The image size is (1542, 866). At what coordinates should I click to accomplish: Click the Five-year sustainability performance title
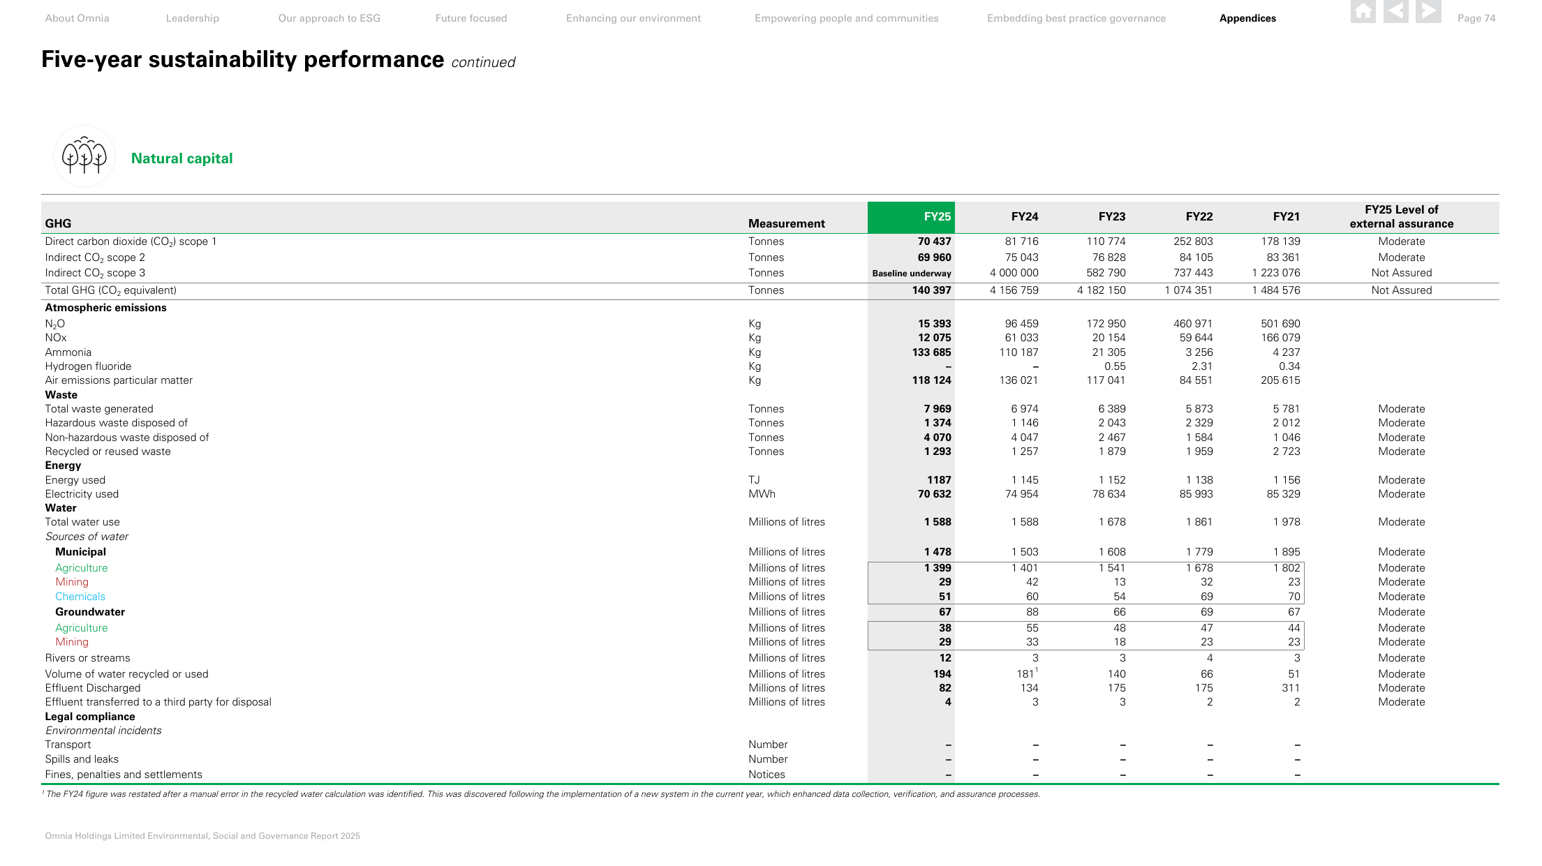(243, 59)
